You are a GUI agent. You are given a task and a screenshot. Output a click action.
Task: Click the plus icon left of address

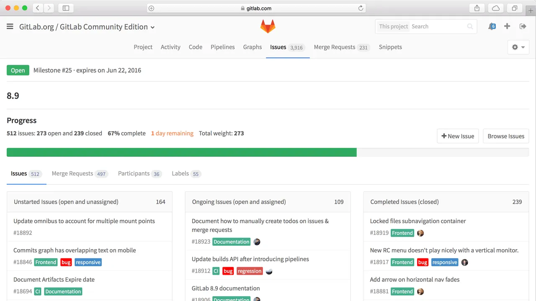(152, 8)
